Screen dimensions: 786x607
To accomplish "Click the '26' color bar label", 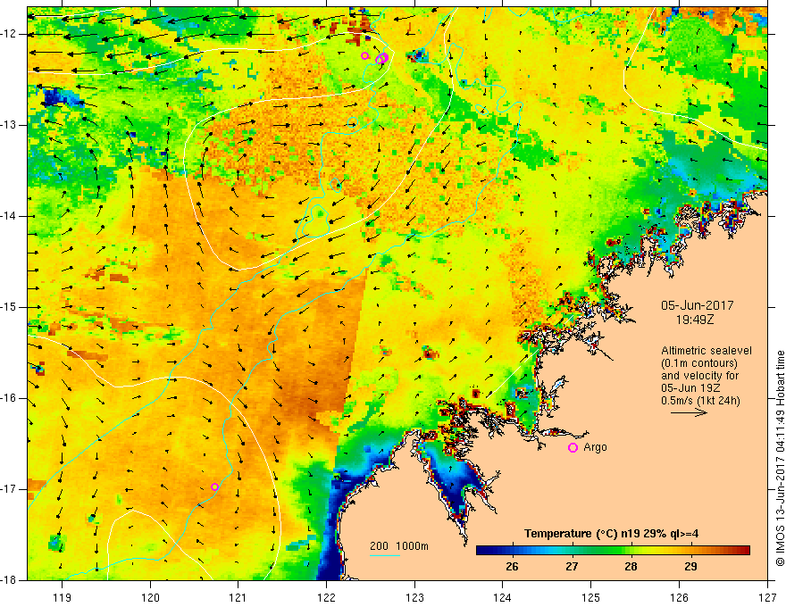I will coord(512,566).
